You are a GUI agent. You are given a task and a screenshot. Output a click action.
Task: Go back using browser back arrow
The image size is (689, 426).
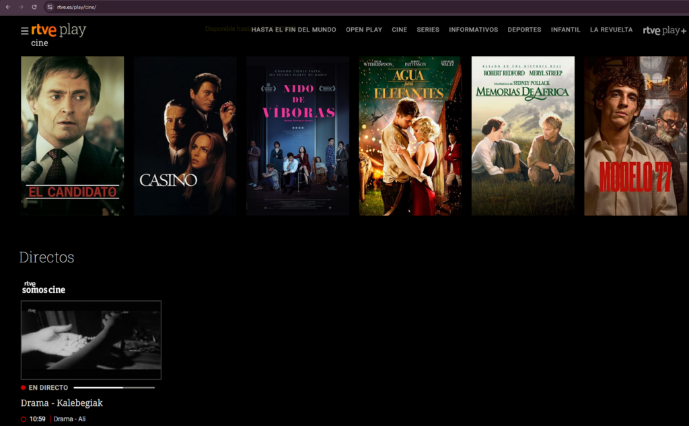[x=8, y=7]
